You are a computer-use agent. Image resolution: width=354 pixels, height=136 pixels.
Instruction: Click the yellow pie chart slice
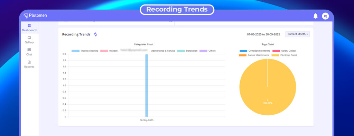tap(268, 87)
